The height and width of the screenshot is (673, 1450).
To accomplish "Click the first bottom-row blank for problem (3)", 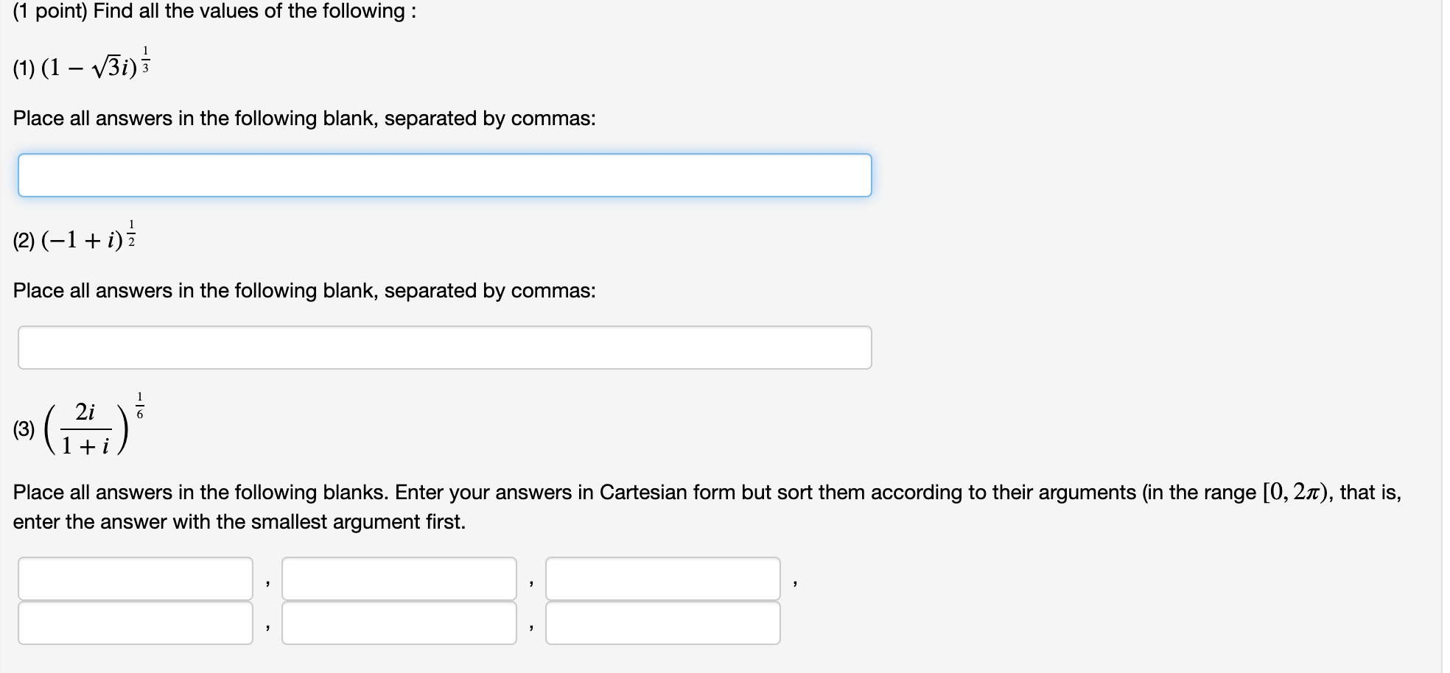I will 136,623.
